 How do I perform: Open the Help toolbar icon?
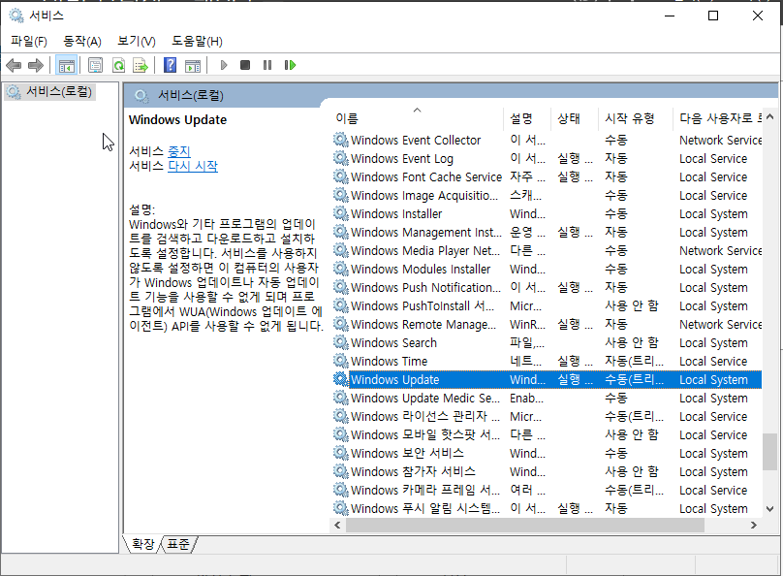click(x=170, y=65)
